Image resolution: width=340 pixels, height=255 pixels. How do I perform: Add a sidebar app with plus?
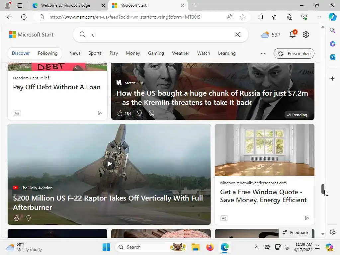click(x=332, y=78)
